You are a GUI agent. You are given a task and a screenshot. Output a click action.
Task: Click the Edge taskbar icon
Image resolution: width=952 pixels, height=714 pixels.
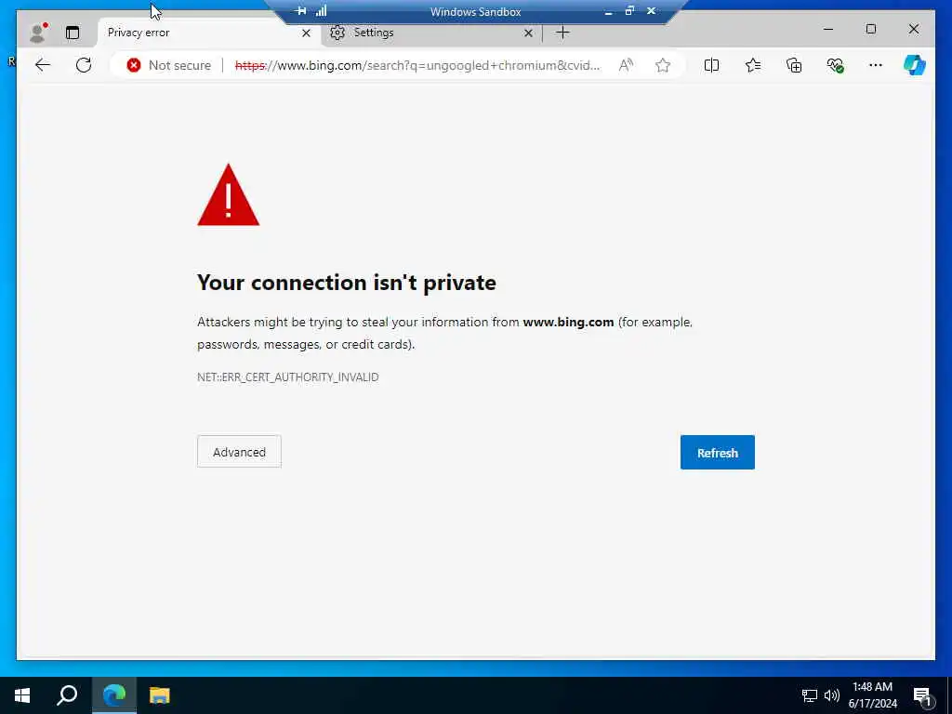114,695
